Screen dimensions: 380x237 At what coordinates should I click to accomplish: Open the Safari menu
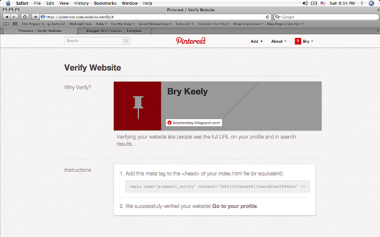[x=22, y=3]
